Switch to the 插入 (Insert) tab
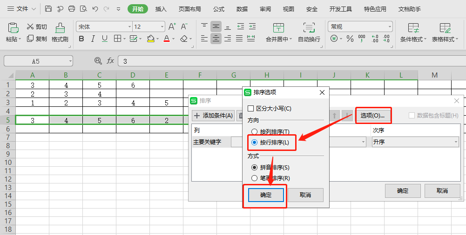 (x=161, y=9)
